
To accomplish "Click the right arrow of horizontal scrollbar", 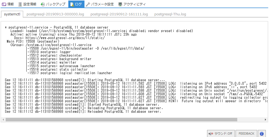I will 266,119.
